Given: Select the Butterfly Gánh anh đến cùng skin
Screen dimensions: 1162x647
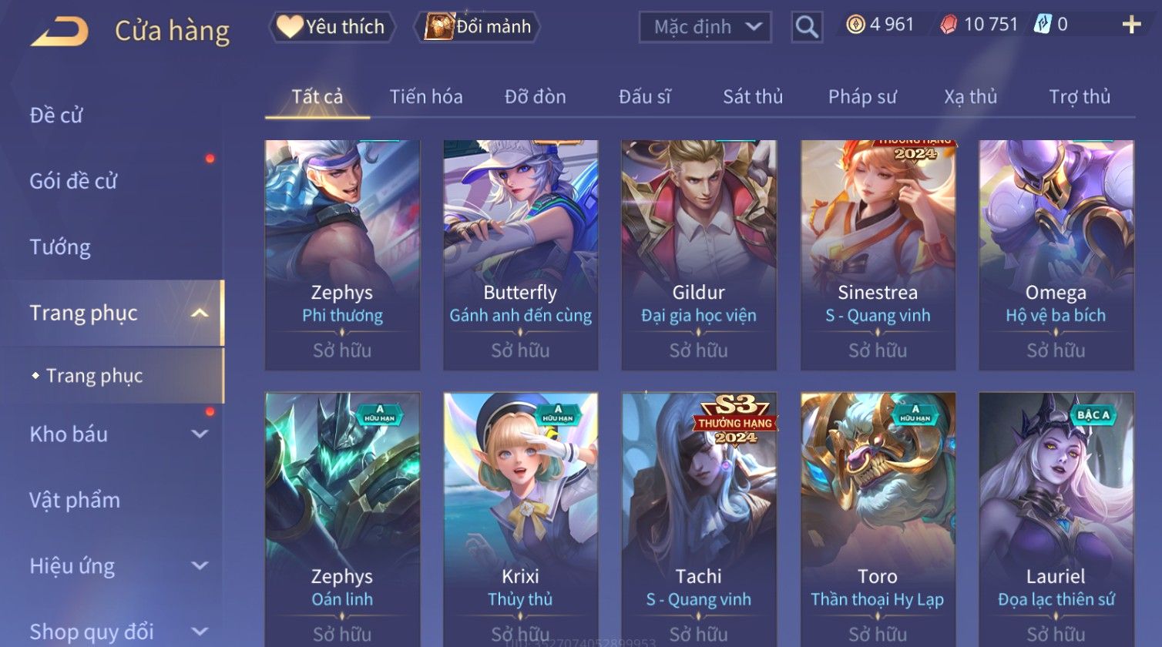Looking at the screenshot, I should (x=521, y=255).
